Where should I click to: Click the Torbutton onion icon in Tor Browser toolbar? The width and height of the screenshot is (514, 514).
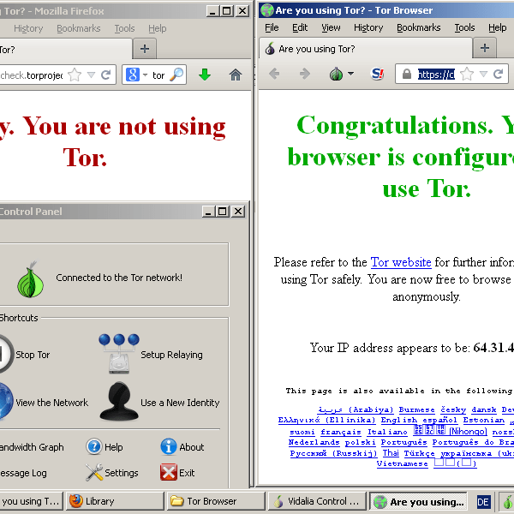pyautogui.click(x=336, y=74)
